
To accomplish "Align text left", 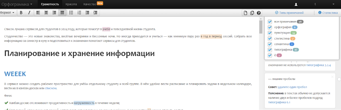I will 38,13.
